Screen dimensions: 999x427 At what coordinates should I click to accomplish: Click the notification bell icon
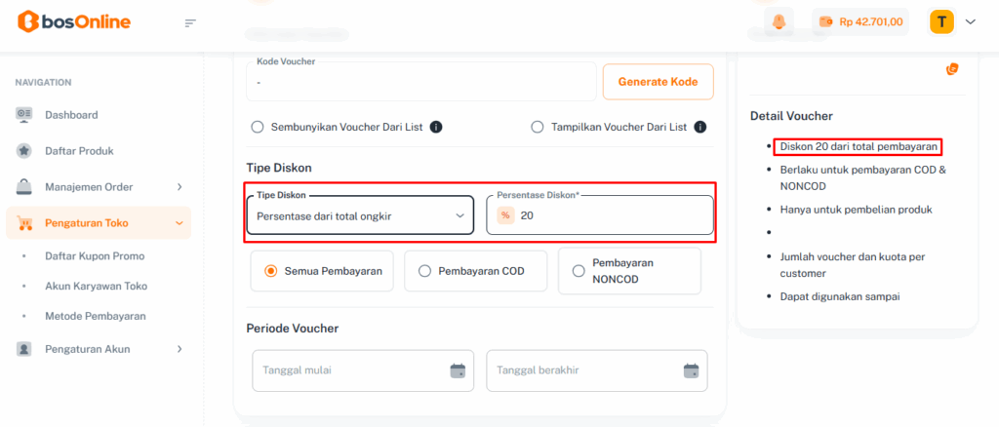coord(779,21)
